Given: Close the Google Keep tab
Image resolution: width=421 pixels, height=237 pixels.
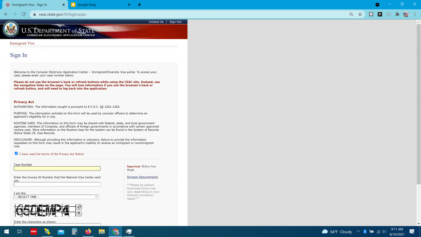Looking at the screenshot, I should pyautogui.click(x=129, y=5).
